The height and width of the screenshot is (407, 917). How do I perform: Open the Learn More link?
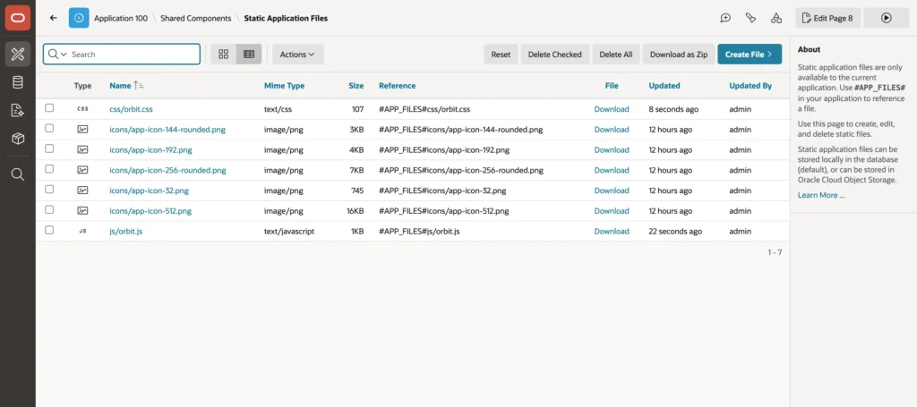(x=821, y=195)
